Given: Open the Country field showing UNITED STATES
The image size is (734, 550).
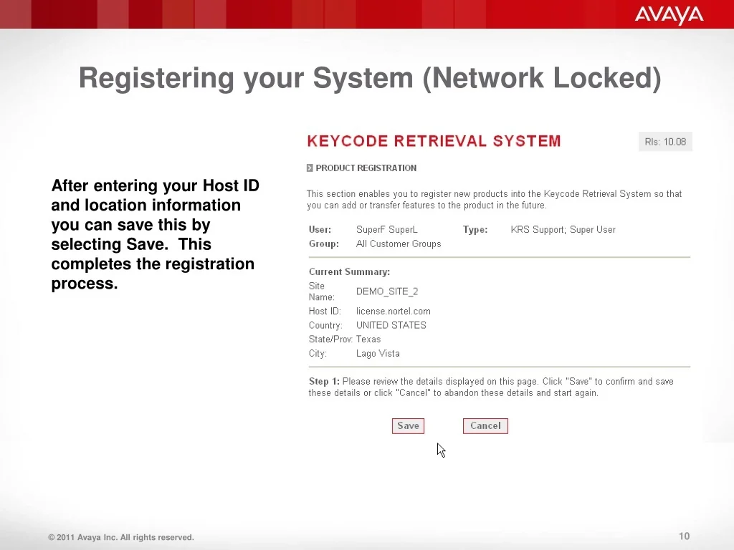Looking at the screenshot, I should click(x=391, y=325).
